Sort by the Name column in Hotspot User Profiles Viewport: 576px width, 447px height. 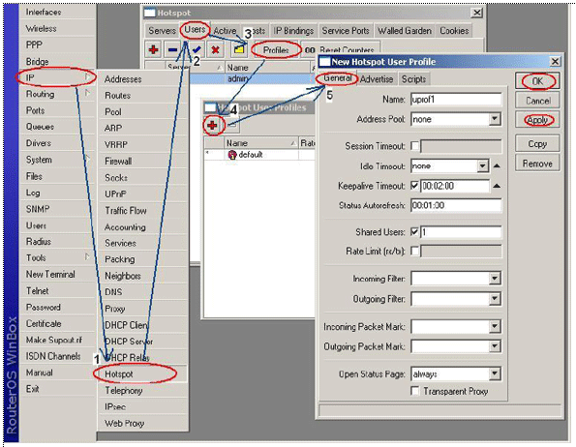(x=261, y=143)
